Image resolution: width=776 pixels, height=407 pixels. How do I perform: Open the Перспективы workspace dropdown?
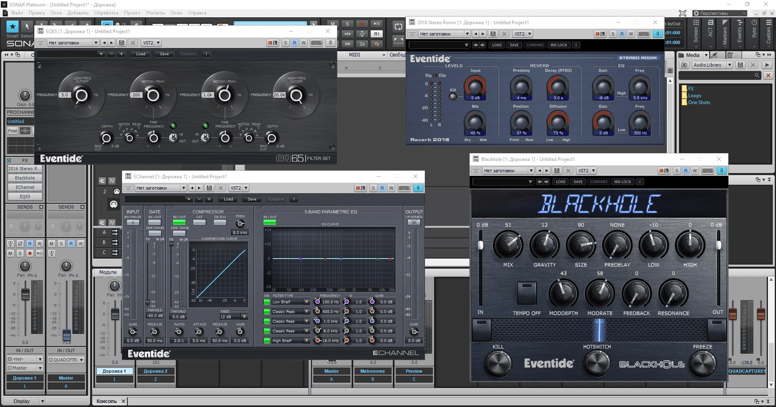coord(720,13)
